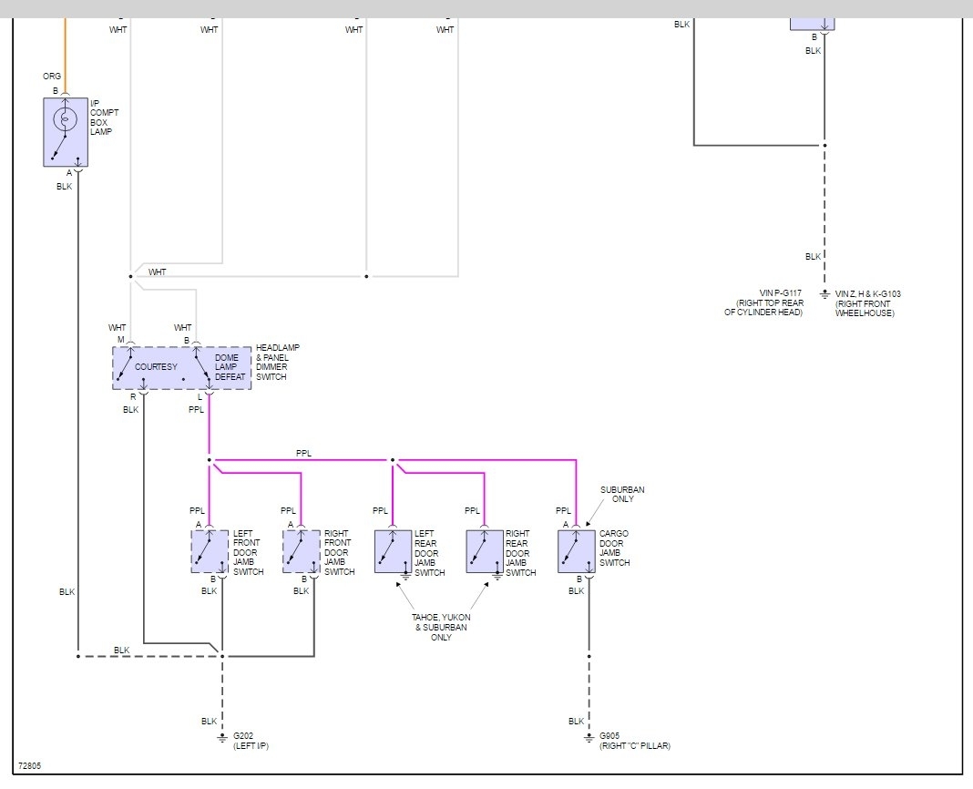Click the Tahoe, Yukon & Suburban Only note
The image size is (973, 789).
[x=441, y=627]
